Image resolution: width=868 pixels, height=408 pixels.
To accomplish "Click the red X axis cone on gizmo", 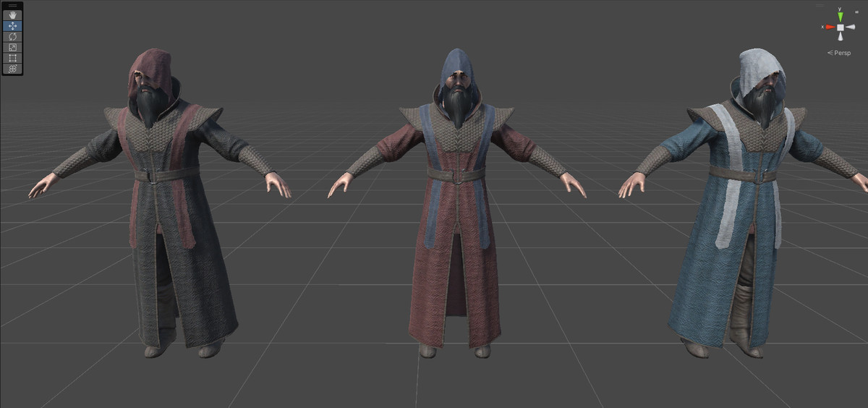I will pyautogui.click(x=830, y=27).
